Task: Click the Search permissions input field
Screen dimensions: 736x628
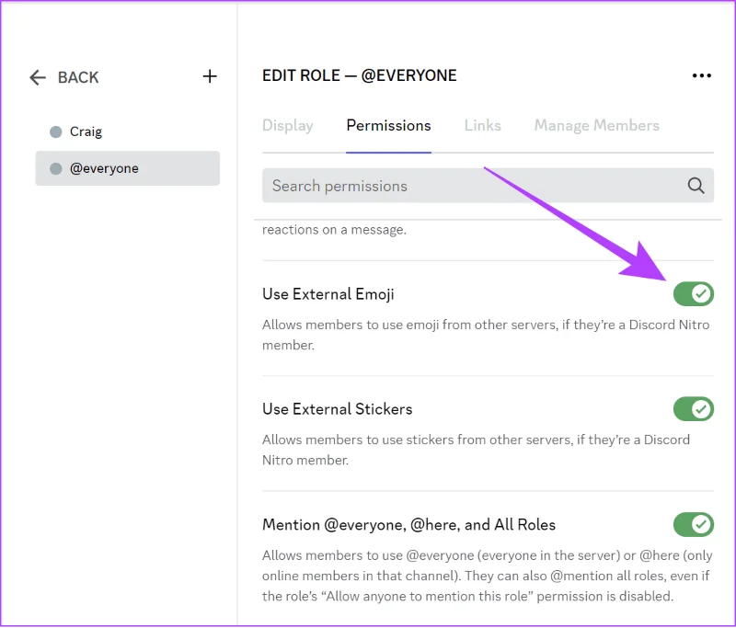Action: click(489, 186)
